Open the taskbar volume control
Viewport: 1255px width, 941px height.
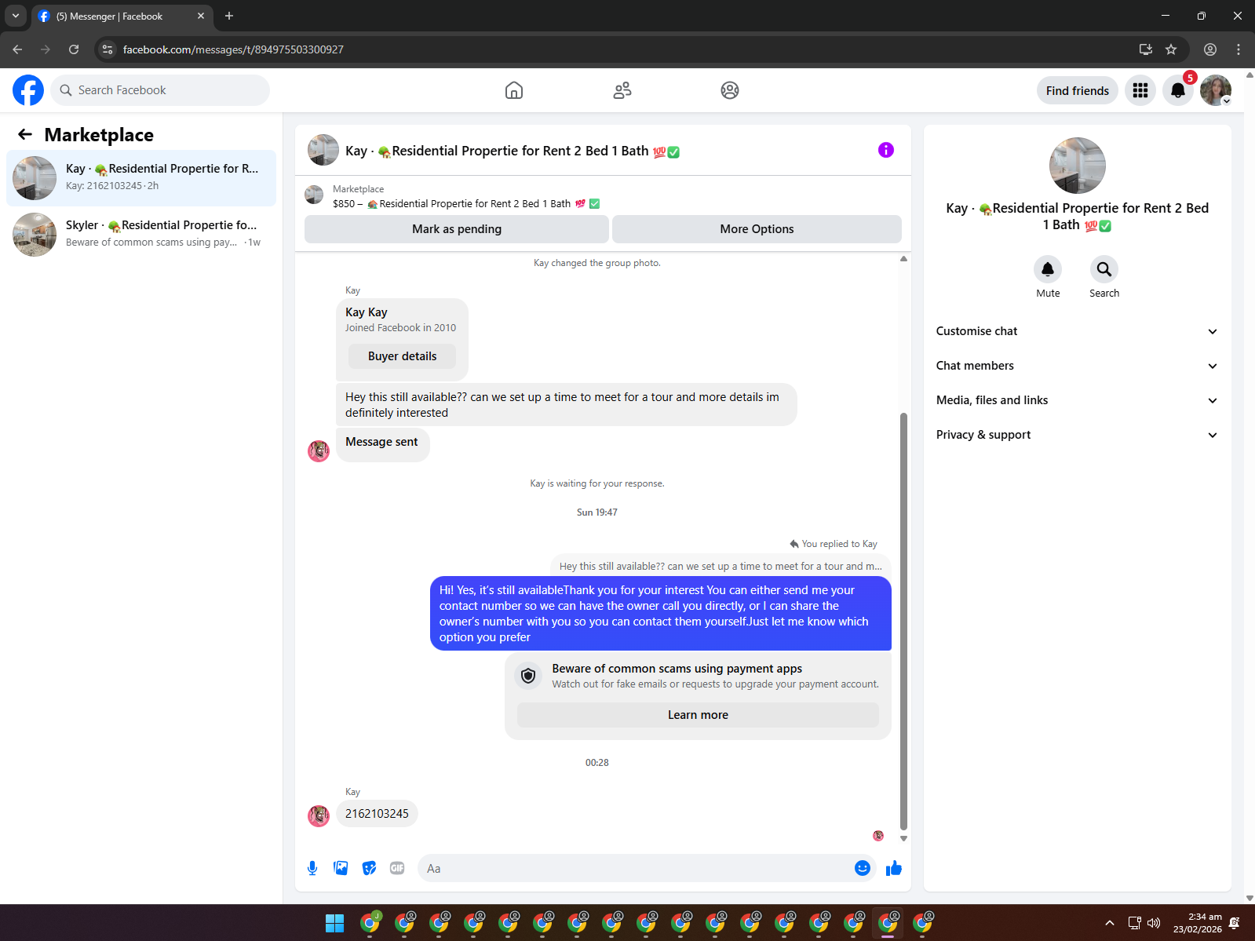(1154, 923)
